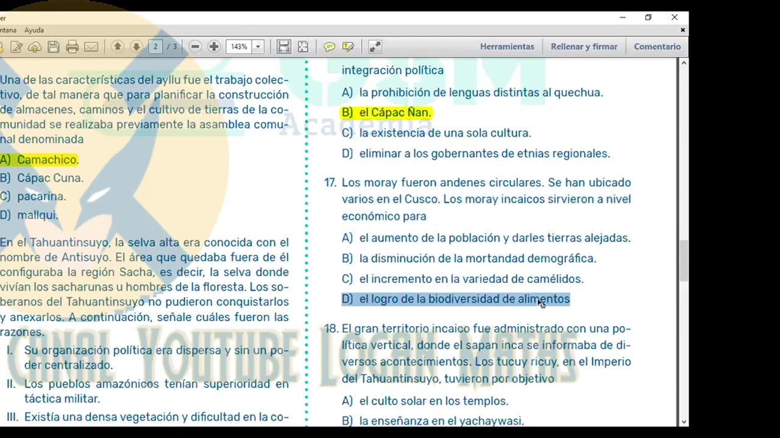Open the Comentario panel

[657, 47]
